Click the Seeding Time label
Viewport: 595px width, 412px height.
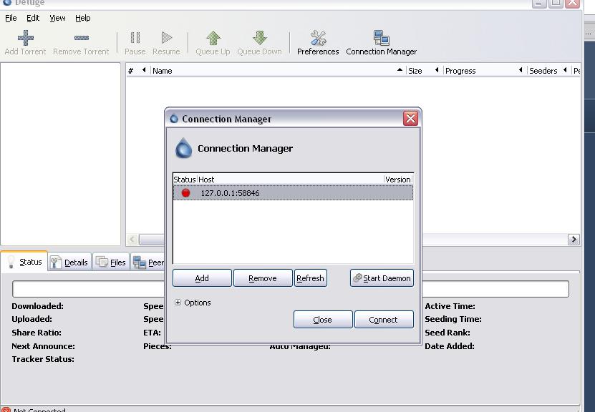[453, 319]
